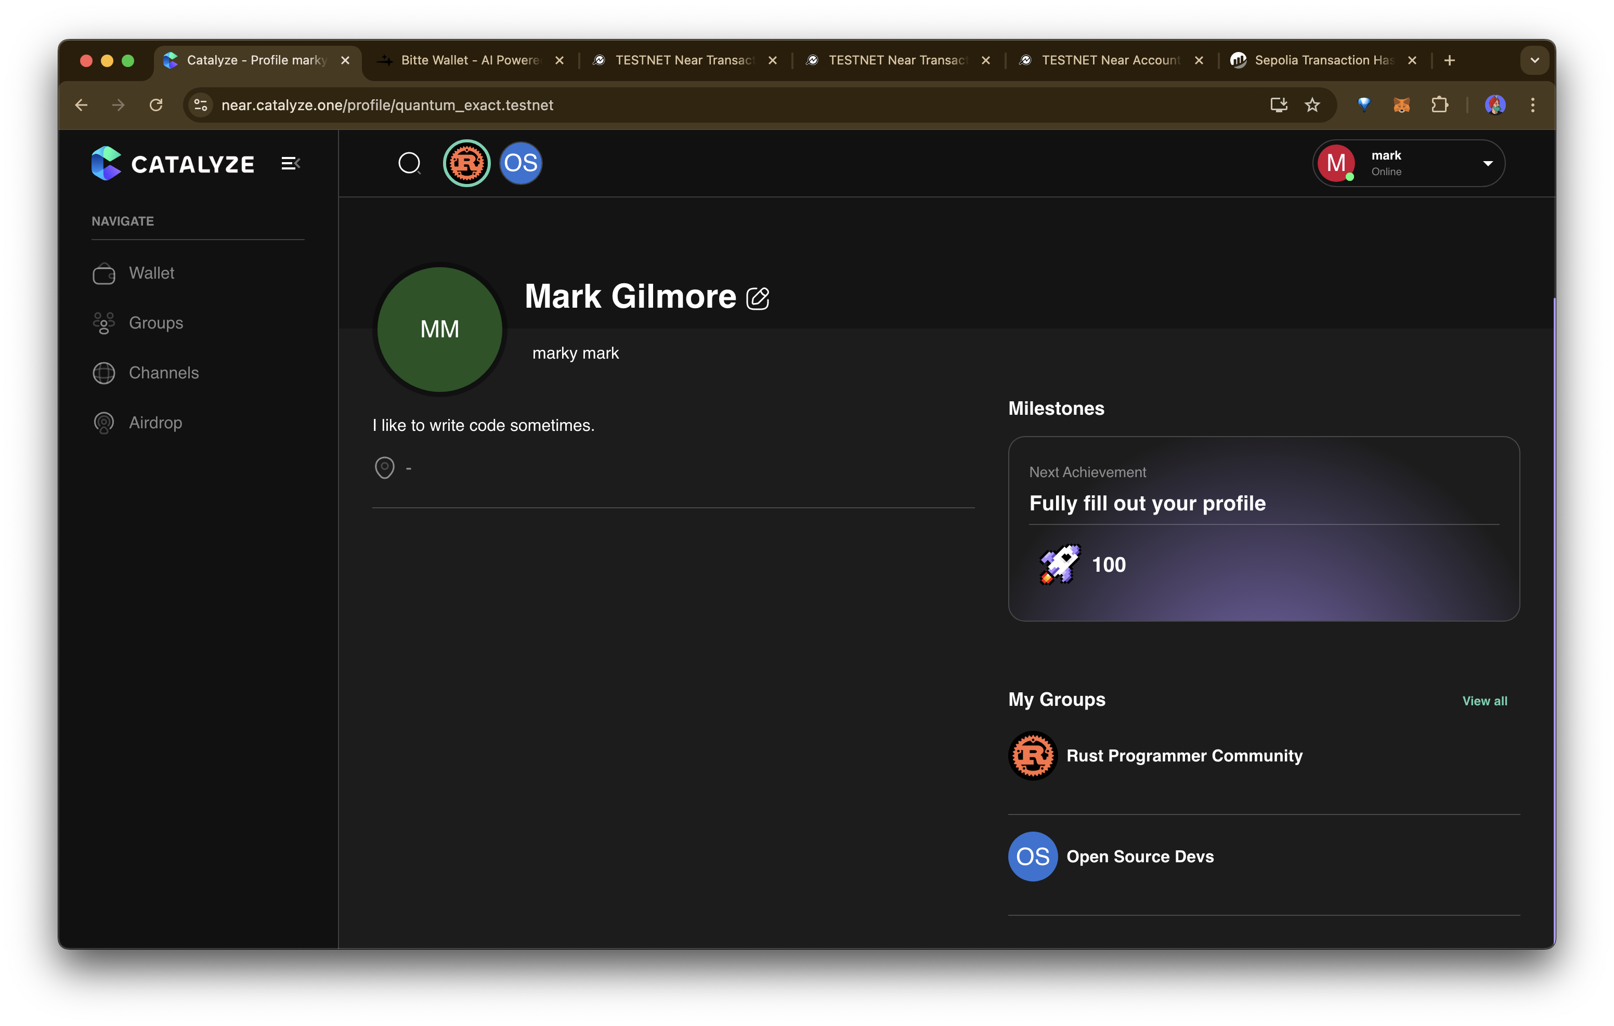Click the page's purple vertical scrollbar
The width and height of the screenshot is (1614, 1026).
tap(1553, 603)
